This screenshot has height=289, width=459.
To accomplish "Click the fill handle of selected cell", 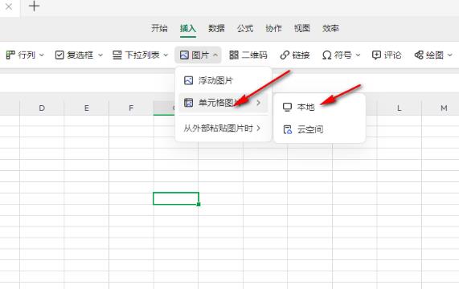I will point(199,204).
